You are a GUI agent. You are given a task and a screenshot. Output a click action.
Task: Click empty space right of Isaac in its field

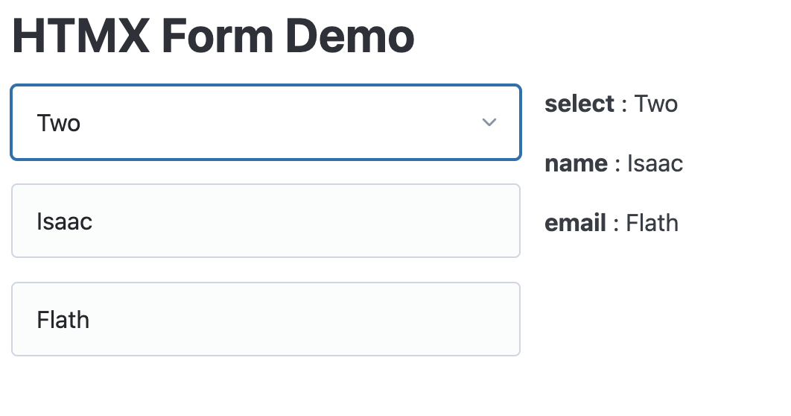coord(302,221)
